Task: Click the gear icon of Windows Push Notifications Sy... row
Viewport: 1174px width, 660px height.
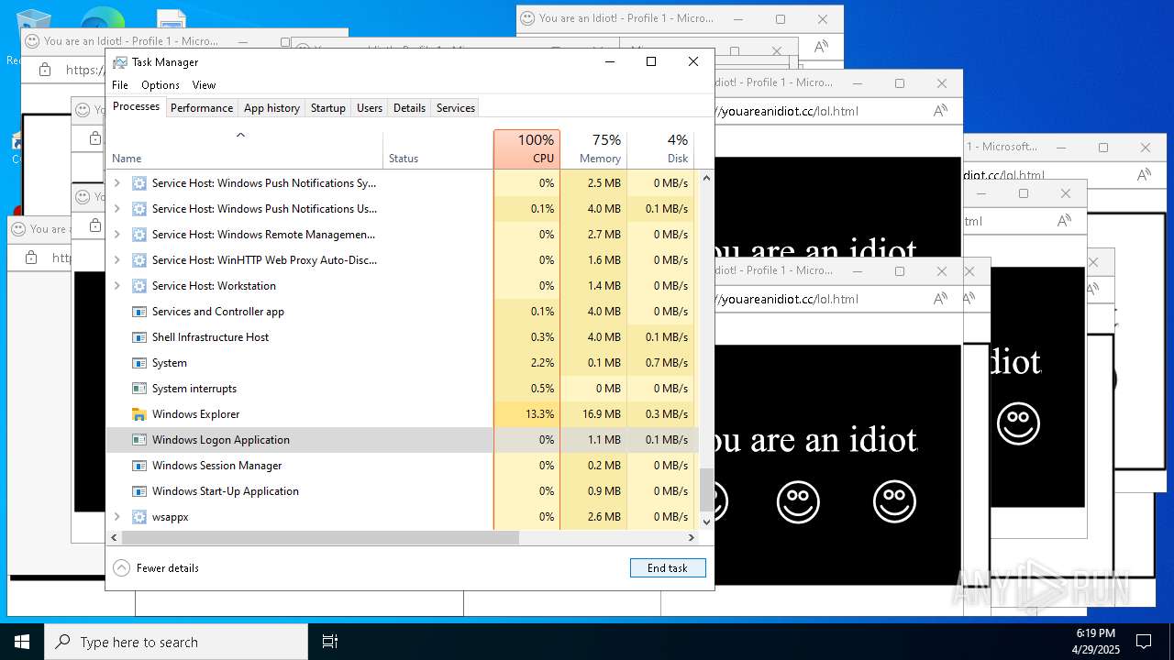Action: [x=139, y=183]
